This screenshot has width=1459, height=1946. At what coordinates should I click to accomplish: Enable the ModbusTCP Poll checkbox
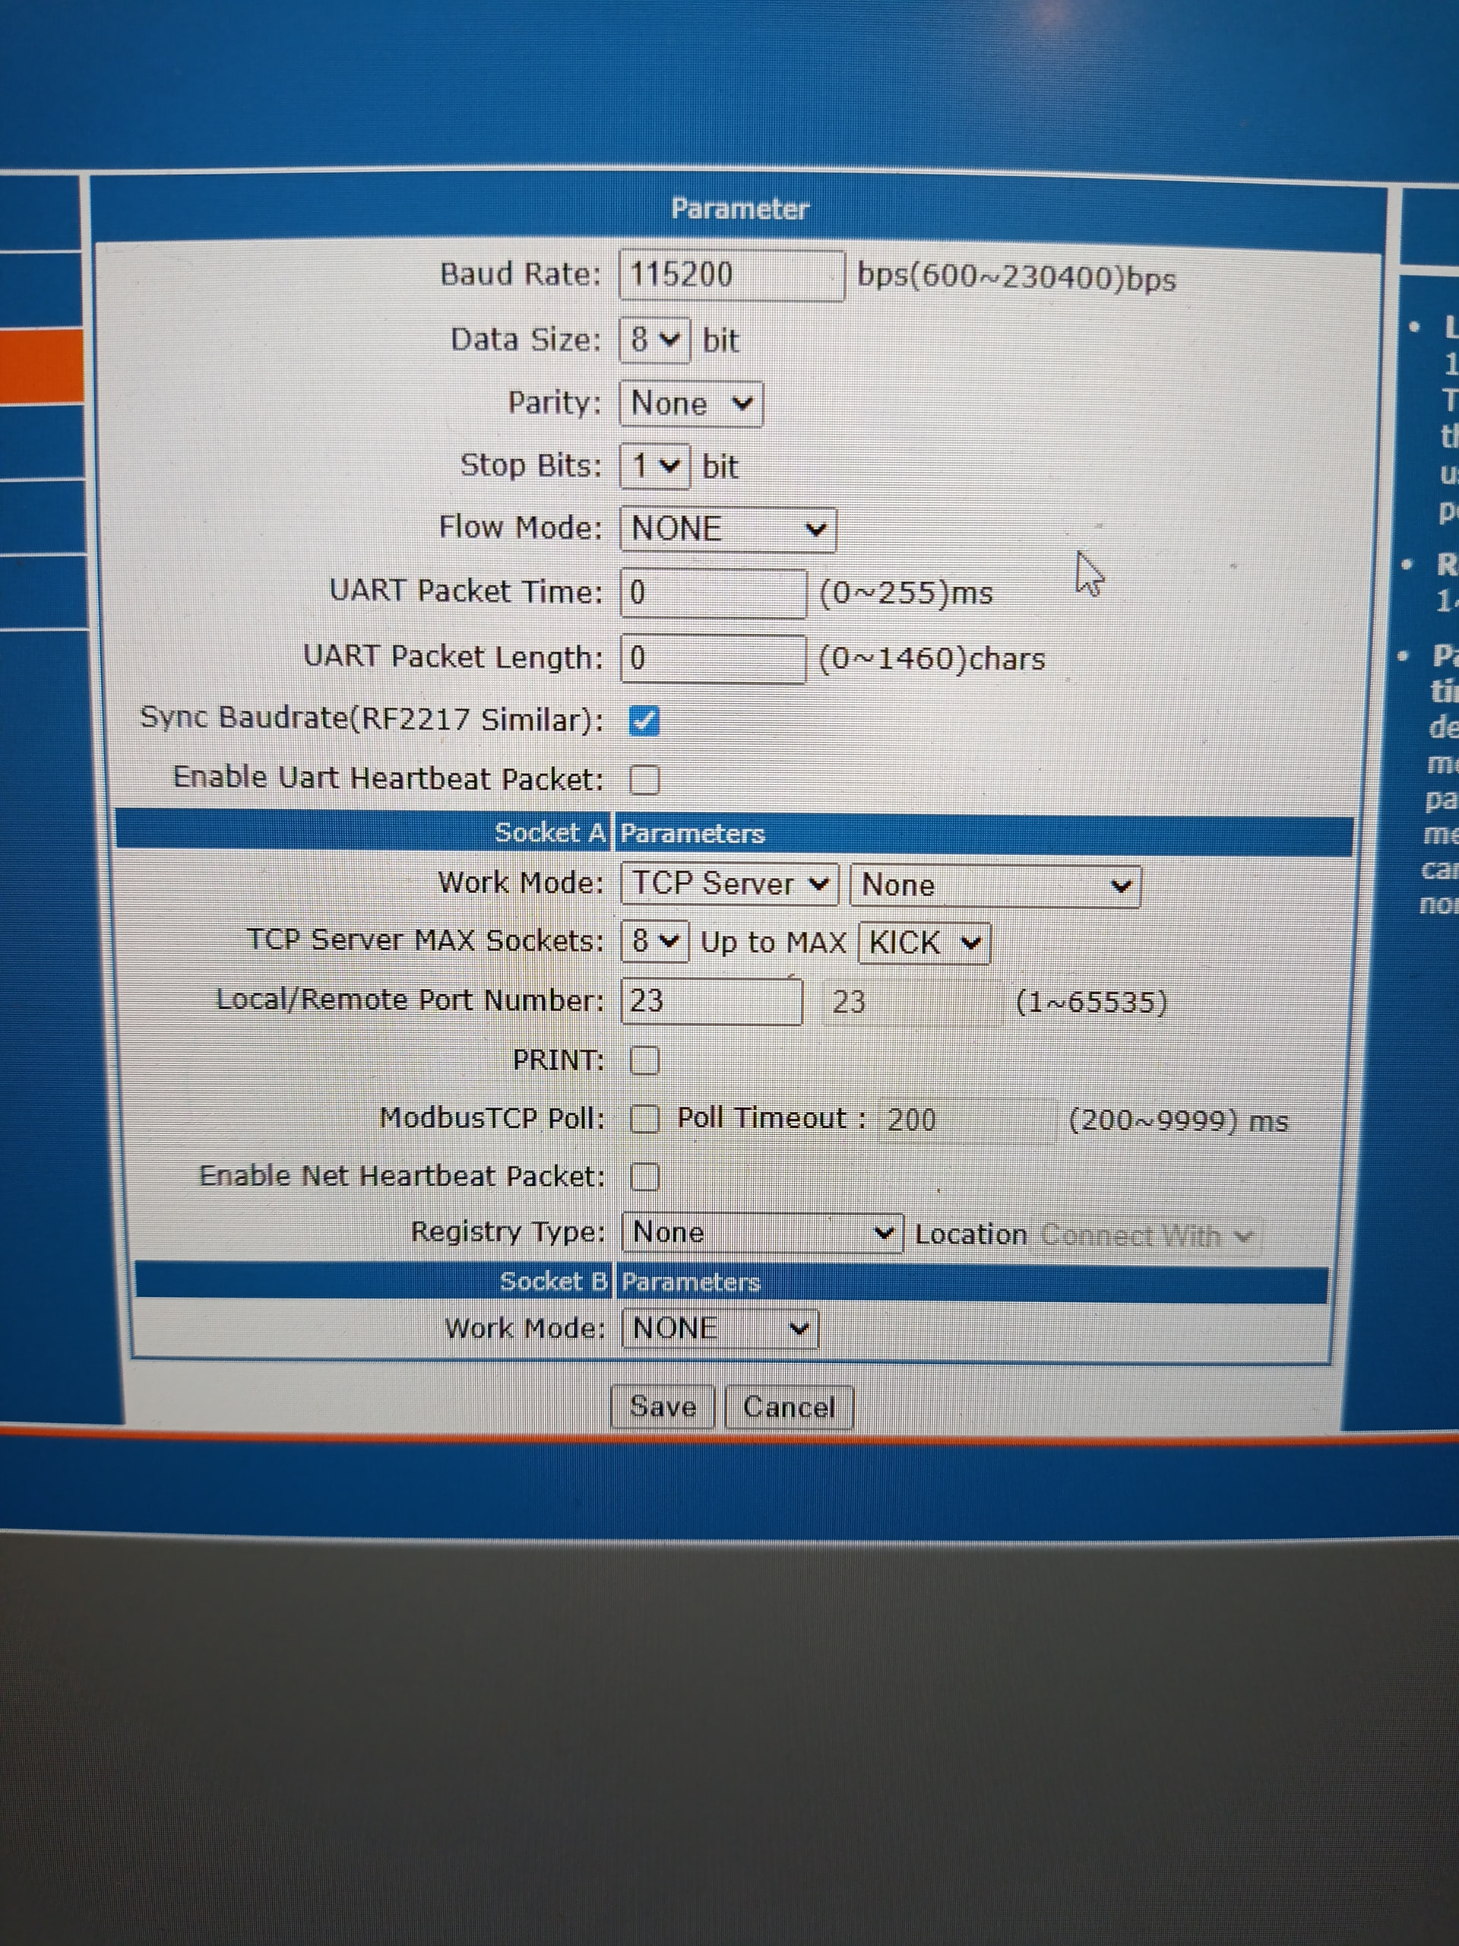pyautogui.click(x=644, y=1119)
